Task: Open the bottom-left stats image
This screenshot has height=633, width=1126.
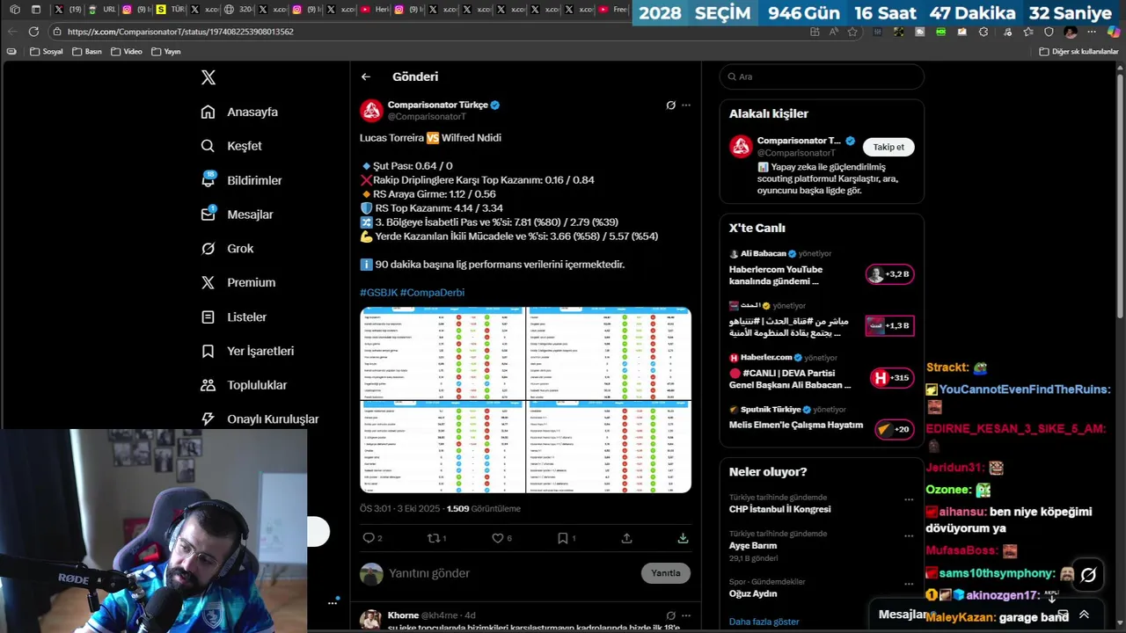Action: pyautogui.click(x=442, y=447)
